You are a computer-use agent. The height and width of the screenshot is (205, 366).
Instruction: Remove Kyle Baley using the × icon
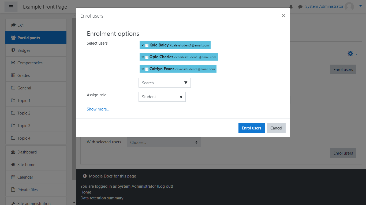point(143,45)
